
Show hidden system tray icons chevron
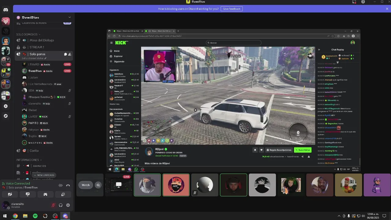(339, 216)
